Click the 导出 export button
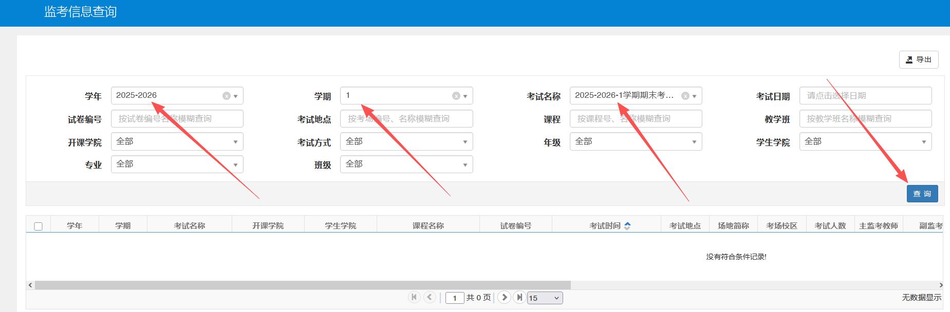The height and width of the screenshot is (312, 950). click(x=918, y=59)
